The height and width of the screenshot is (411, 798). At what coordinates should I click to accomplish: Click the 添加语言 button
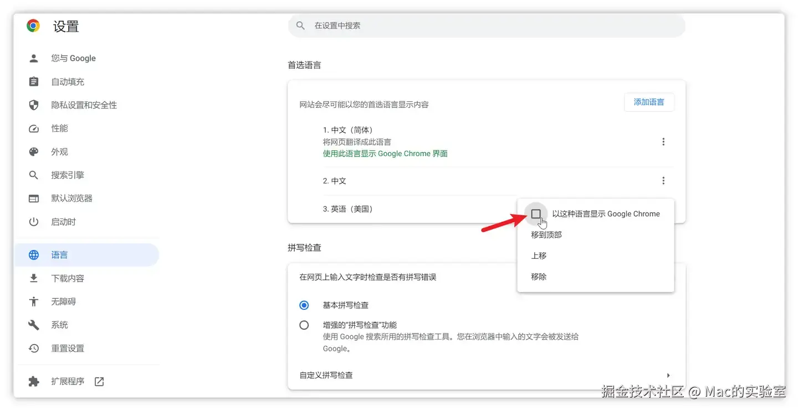pos(649,102)
